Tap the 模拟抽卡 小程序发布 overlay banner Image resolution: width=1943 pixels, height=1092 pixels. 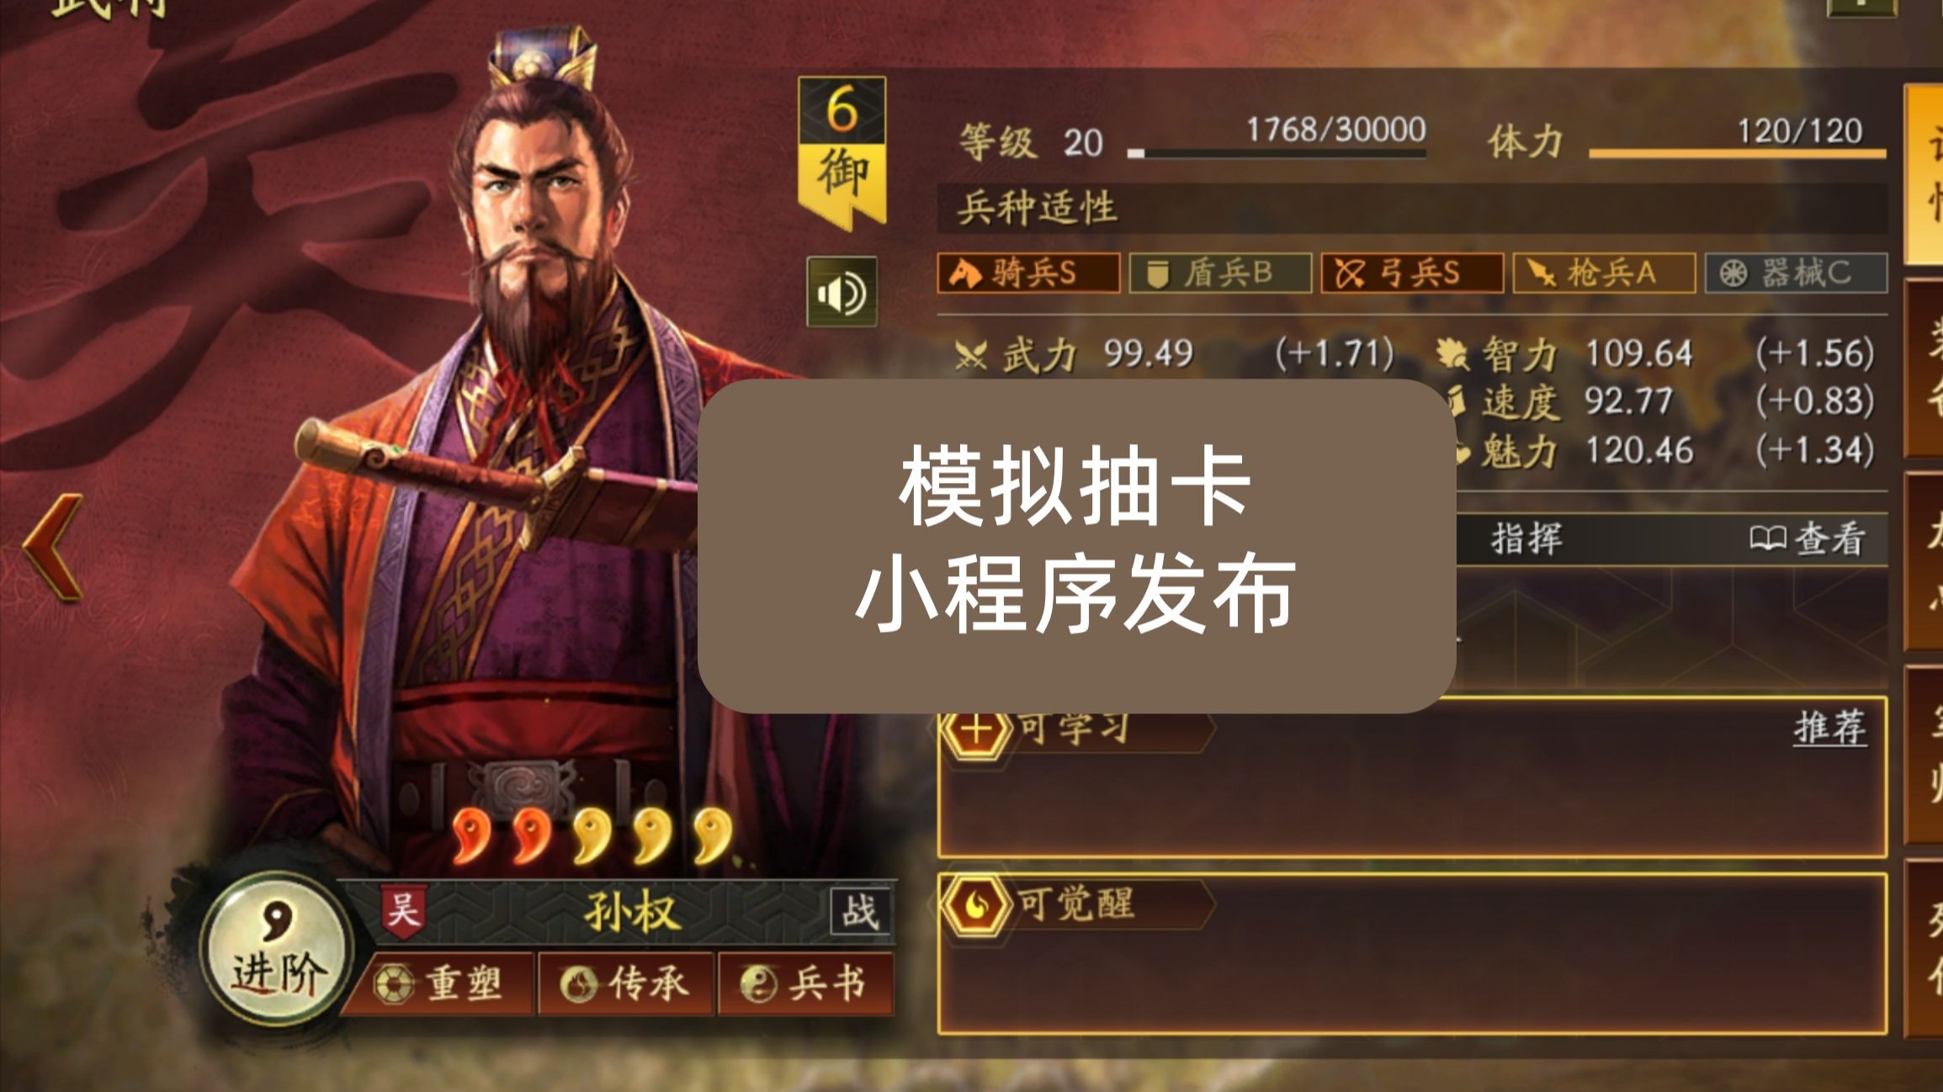pyautogui.click(x=1076, y=545)
